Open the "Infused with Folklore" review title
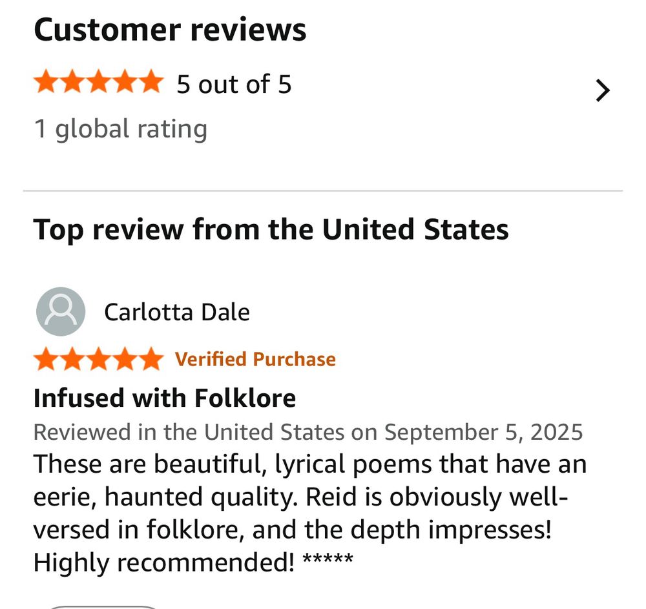This screenshot has width=646, height=609. point(164,398)
